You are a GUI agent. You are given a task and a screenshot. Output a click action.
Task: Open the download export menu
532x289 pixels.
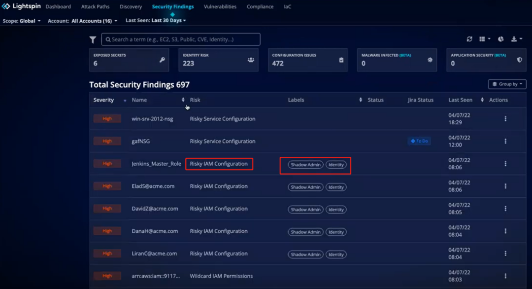pyautogui.click(x=516, y=39)
